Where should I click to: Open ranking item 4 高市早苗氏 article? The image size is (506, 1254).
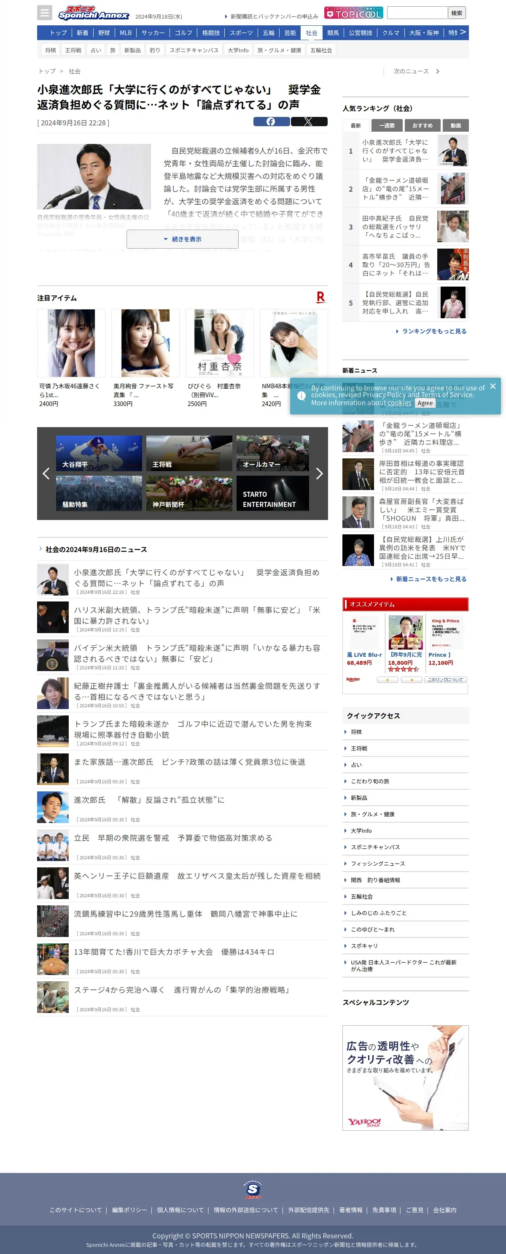click(x=406, y=264)
